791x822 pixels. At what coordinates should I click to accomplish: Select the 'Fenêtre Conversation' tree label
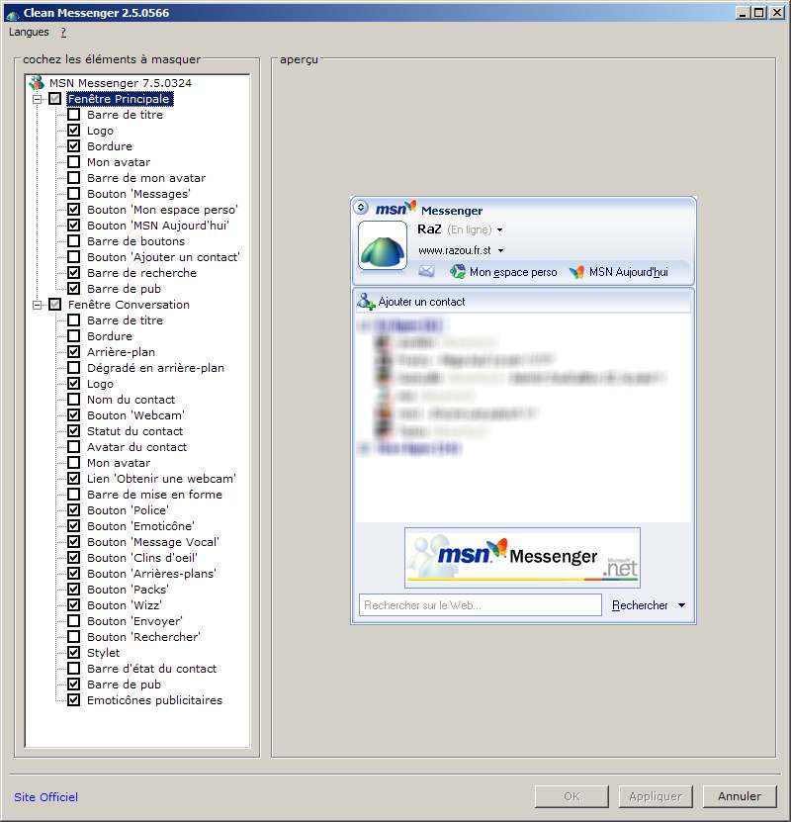click(129, 305)
